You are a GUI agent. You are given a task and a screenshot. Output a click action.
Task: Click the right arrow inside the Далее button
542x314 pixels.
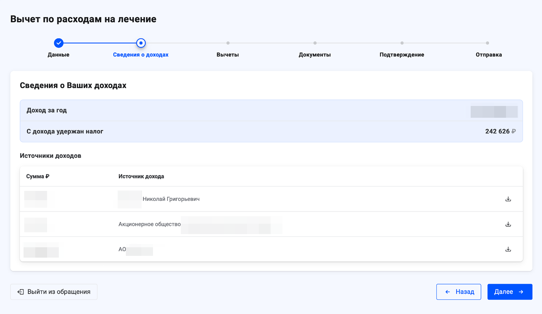(x=522, y=292)
